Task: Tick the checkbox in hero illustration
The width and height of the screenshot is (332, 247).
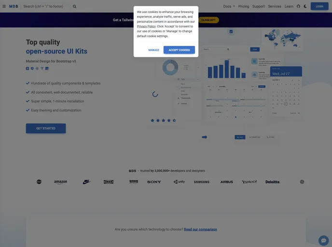Action: 231,31
